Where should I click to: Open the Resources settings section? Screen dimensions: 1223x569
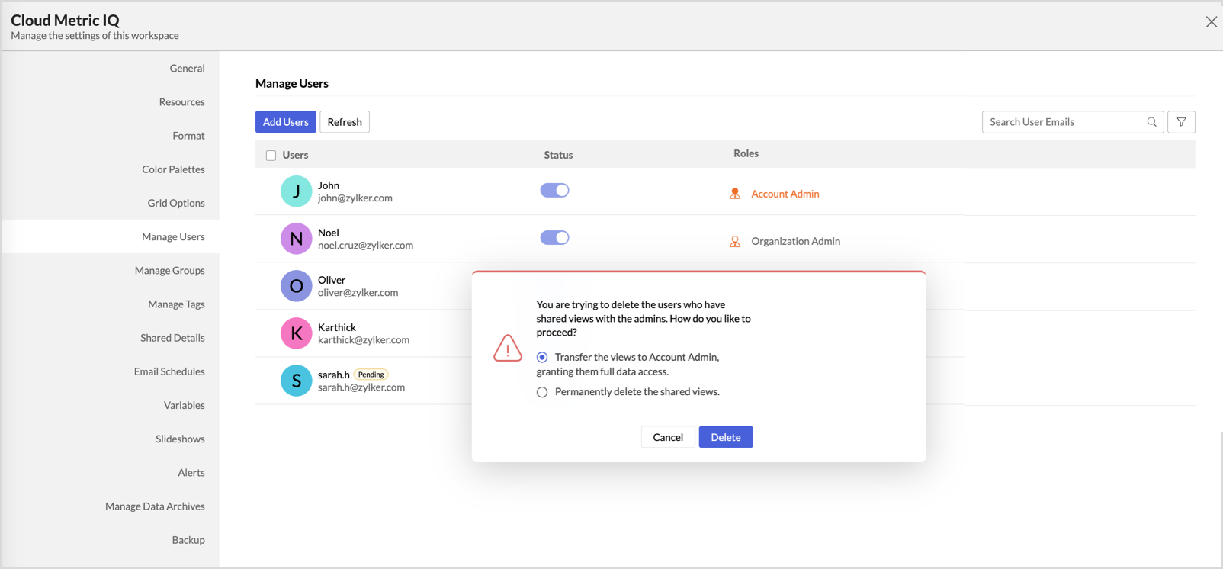[x=181, y=102]
